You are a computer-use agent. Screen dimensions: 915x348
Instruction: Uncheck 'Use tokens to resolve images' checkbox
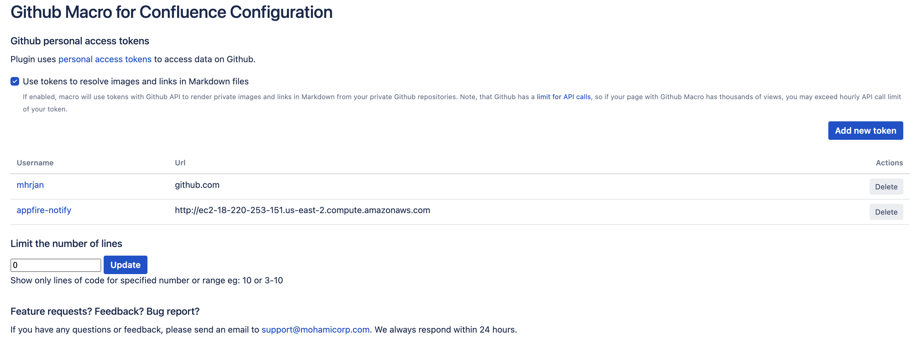pyautogui.click(x=14, y=82)
